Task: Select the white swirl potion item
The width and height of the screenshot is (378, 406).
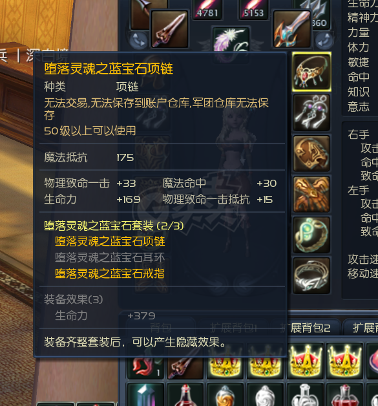Action: point(265,395)
